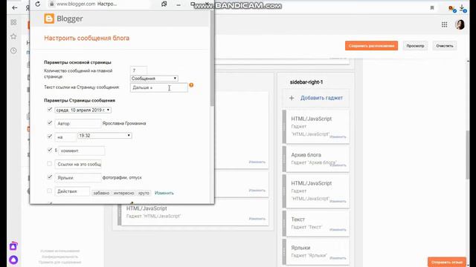Open the orange help icon near Дальше field

coord(191,85)
